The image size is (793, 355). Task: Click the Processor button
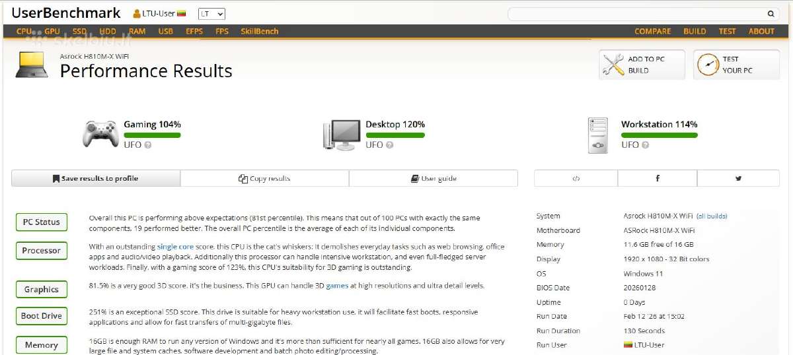point(42,250)
